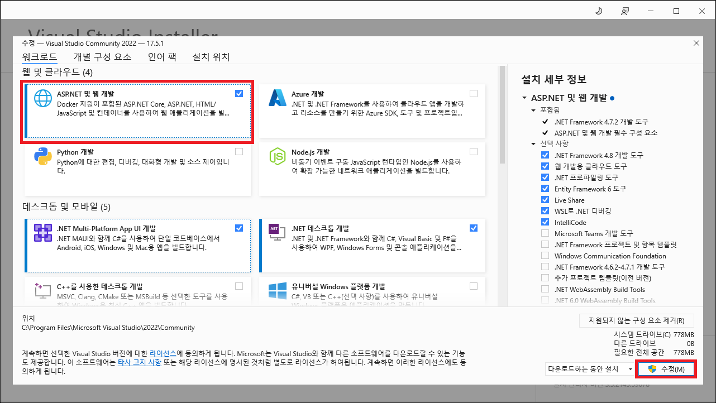Collapse the ASP.NET and web development details node
716x403 pixels.
click(524, 98)
